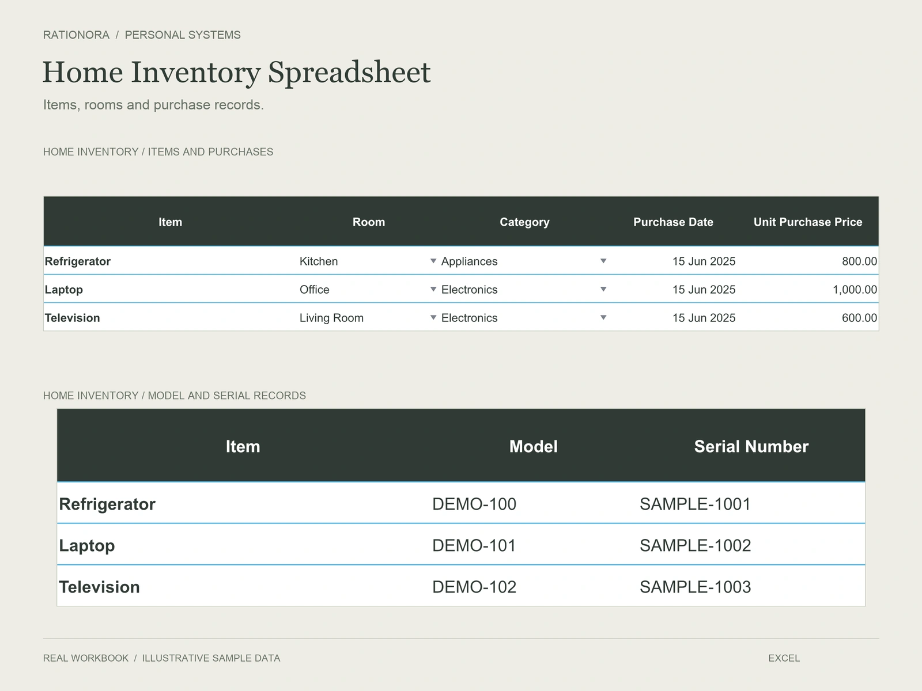
Task: Select Refrigerator in the serial records table
Action: 107,504
